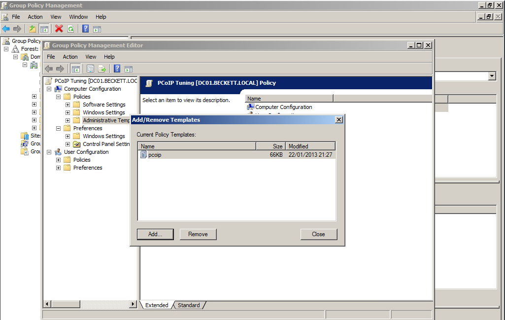The height and width of the screenshot is (320, 505).
Task: Click the Up One Level folder icon
Action: [x=33, y=29]
